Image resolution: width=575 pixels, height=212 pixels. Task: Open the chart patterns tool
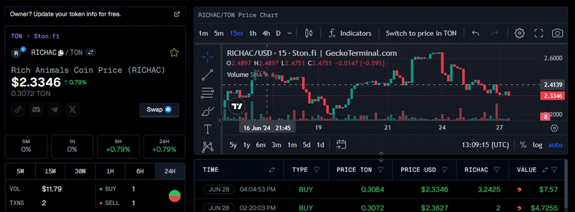tap(208, 147)
